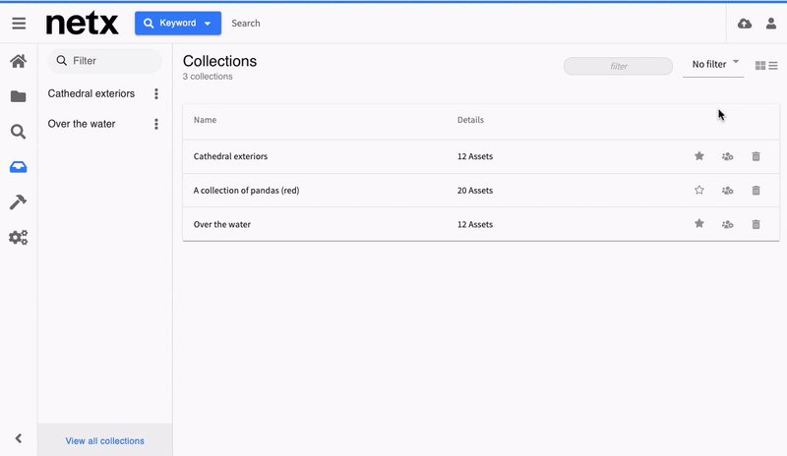Collapse the sidebar with left chevron
Screen dimensions: 787x456
point(18,439)
